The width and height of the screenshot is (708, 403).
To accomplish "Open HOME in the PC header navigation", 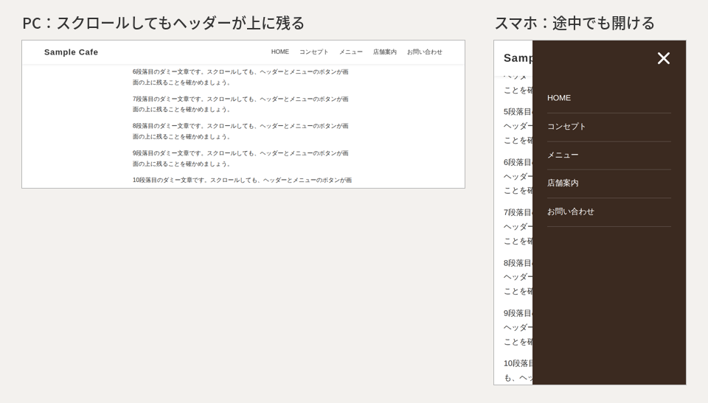I will click(280, 52).
